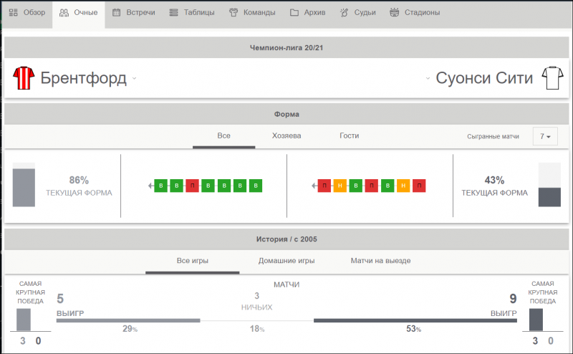Click the Встречи calendar icon
This screenshot has height=354, width=573.
116,13
